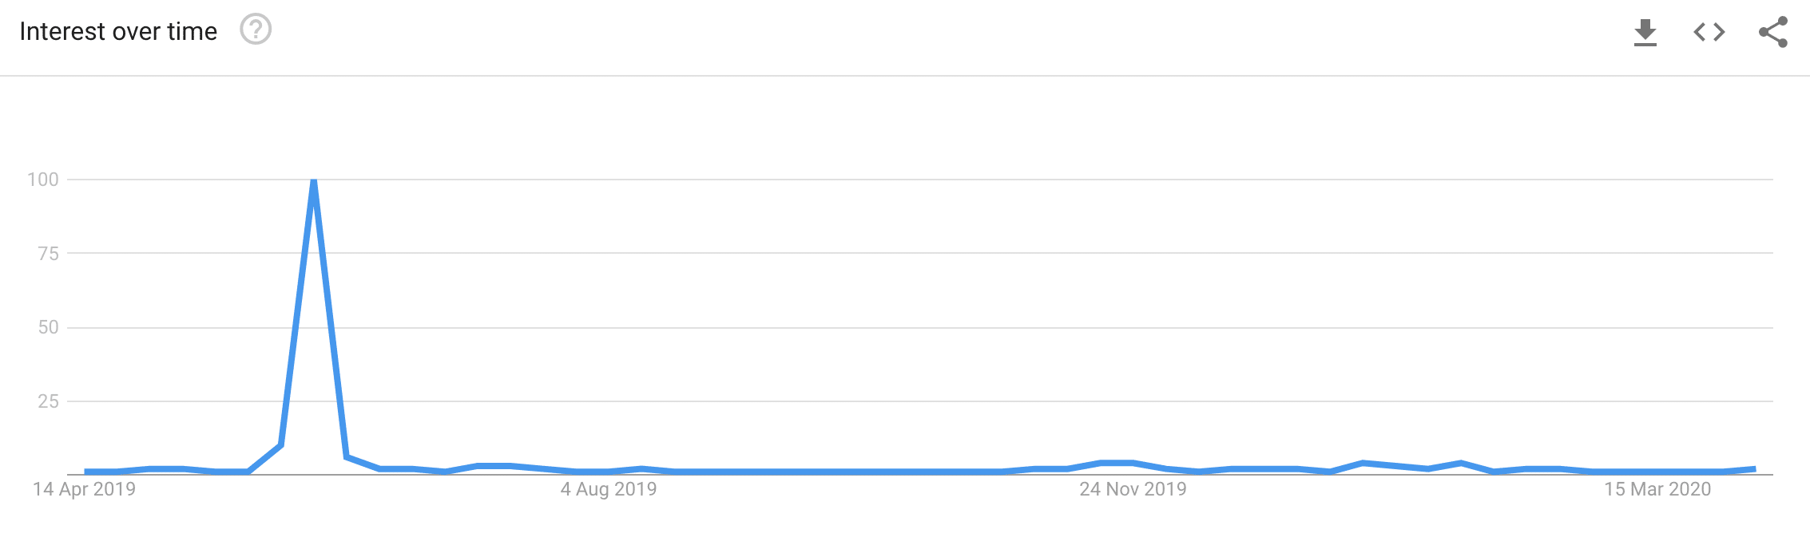Click the 100 y-axis label
This screenshot has height=541, width=1810.
tap(43, 180)
